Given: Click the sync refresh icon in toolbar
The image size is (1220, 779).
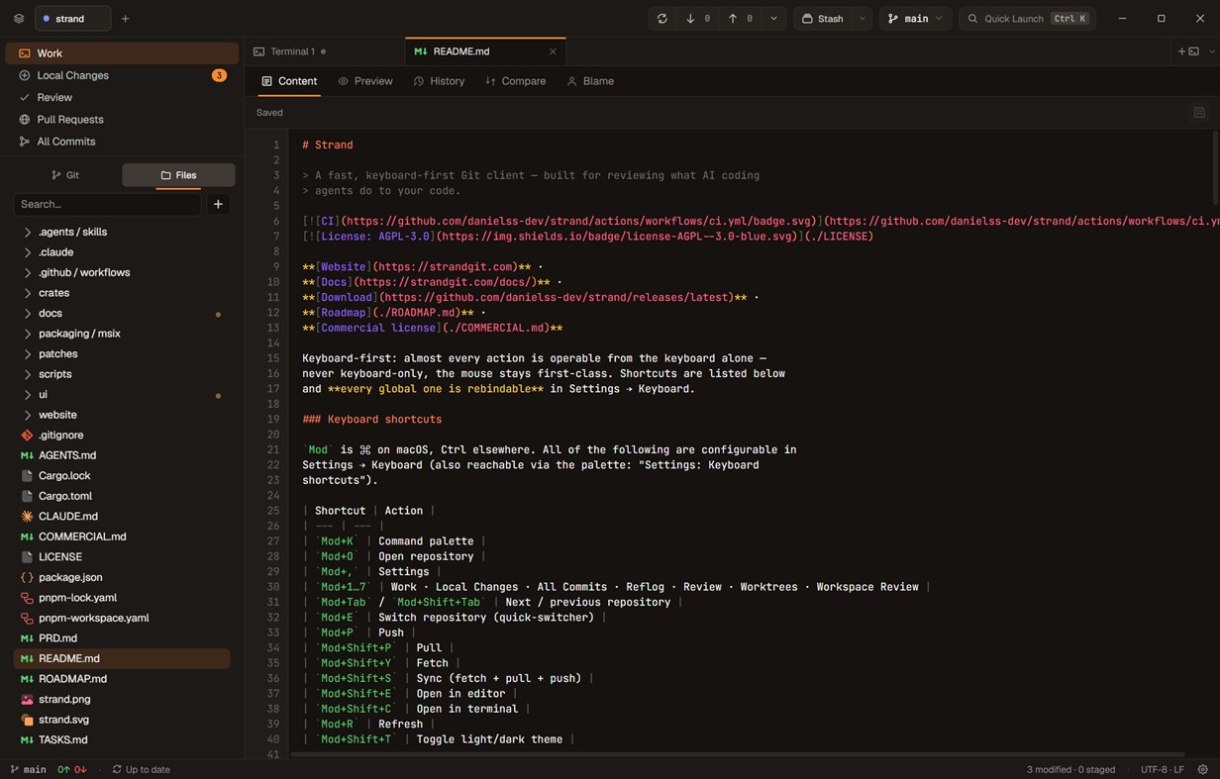Looking at the screenshot, I should pyautogui.click(x=662, y=19).
